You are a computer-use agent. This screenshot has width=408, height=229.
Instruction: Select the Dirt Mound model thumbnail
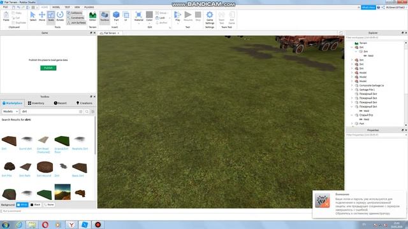[45, 167]
